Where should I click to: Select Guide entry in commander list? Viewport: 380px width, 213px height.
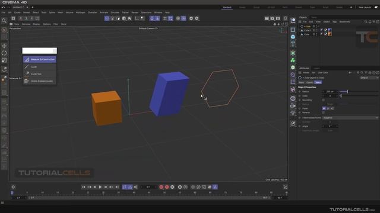tap(40, 67)
